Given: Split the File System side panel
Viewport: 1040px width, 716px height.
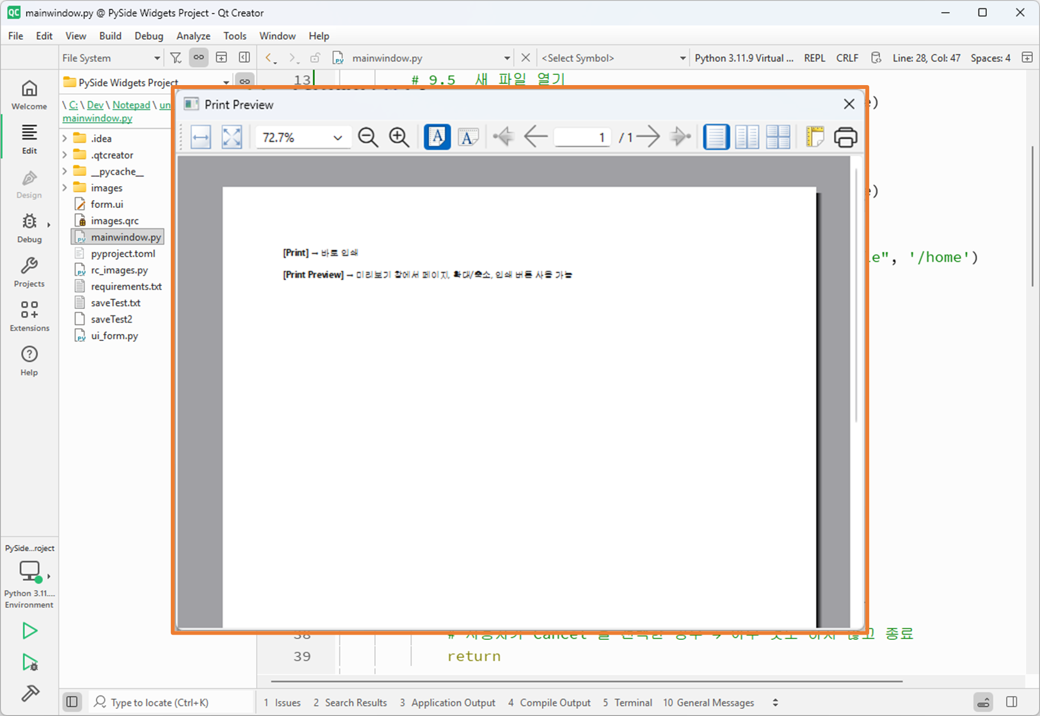Looking at the screenshot, I should click(221, 58).
